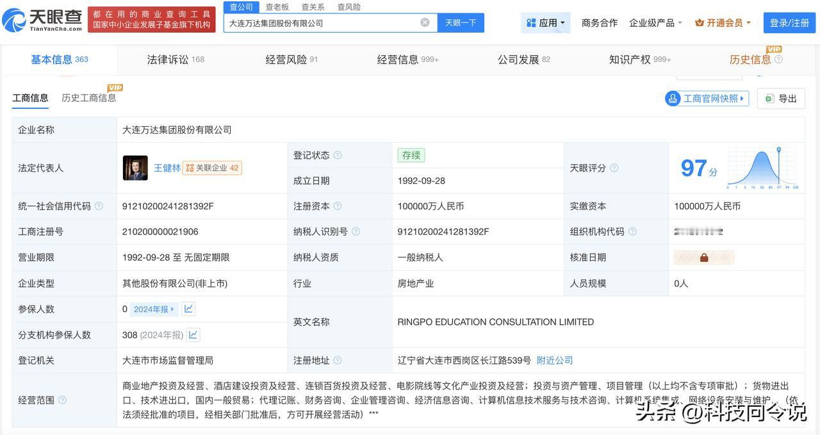Click the 存续 status badge

[411, 155]
